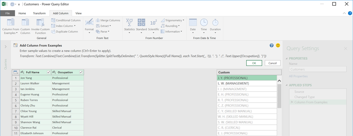The image size is (353, 136).
Task: Click the Clerical occupation cell
Action: 67,128
